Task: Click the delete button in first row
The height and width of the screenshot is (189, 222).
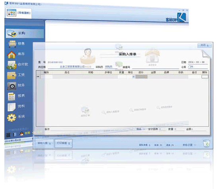Action: [x=205, y=77]
